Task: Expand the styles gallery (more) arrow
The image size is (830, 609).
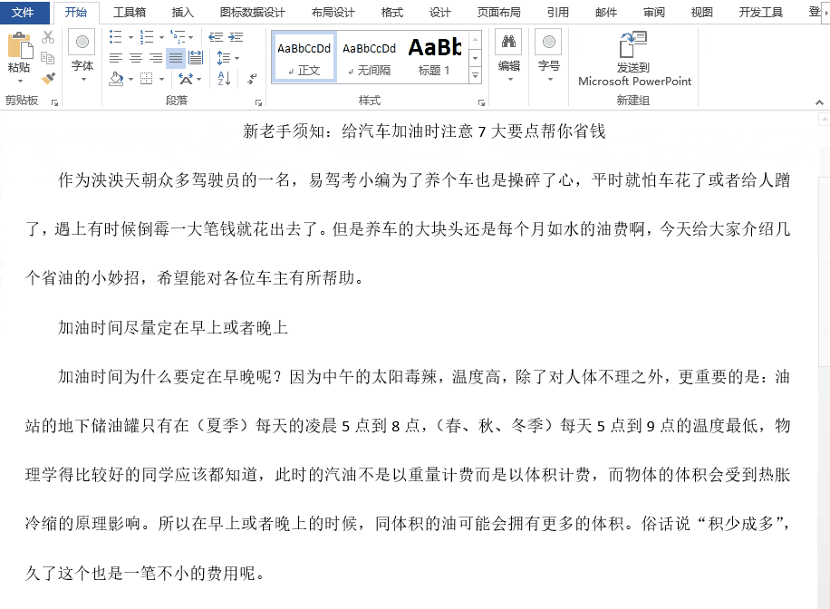Action: point(476,76)
